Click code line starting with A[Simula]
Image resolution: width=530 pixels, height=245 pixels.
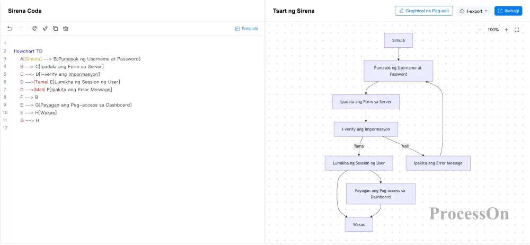point(80,59)
